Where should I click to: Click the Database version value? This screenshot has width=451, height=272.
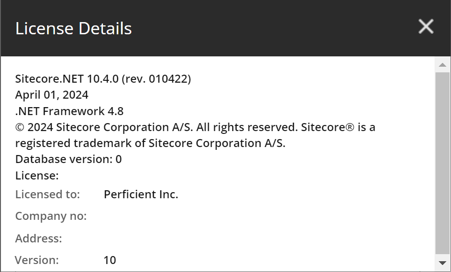point(119,159)
